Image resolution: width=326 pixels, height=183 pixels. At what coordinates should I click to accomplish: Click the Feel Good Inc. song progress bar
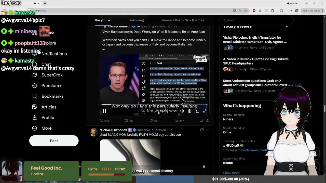click(106, 175)
